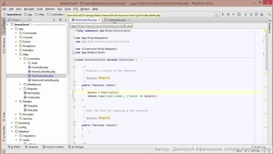The width and height of the screenshot is (273, 154).
Task: Open the Refactor menu
Action: click(50, 9)
